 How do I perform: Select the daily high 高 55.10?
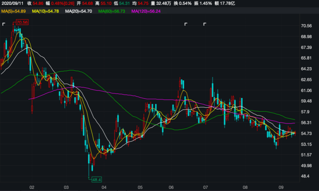coord(103,3)
